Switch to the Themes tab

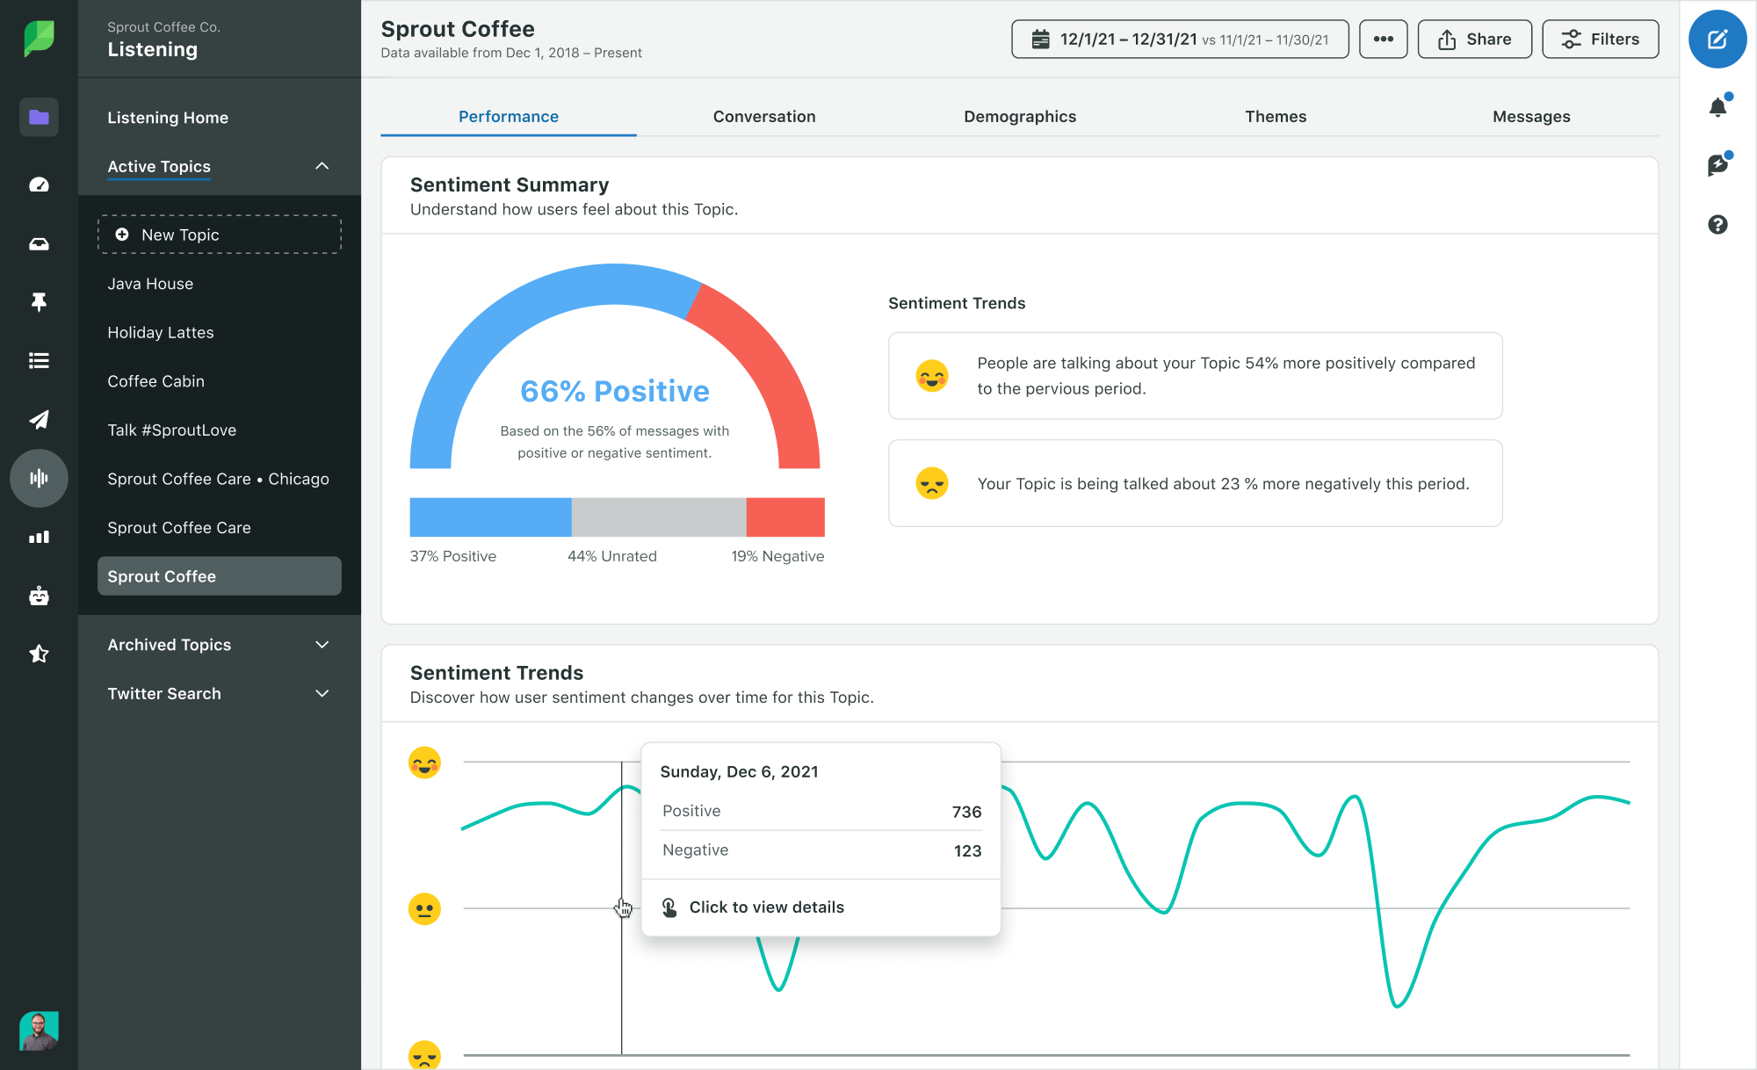coord(1275,115)
